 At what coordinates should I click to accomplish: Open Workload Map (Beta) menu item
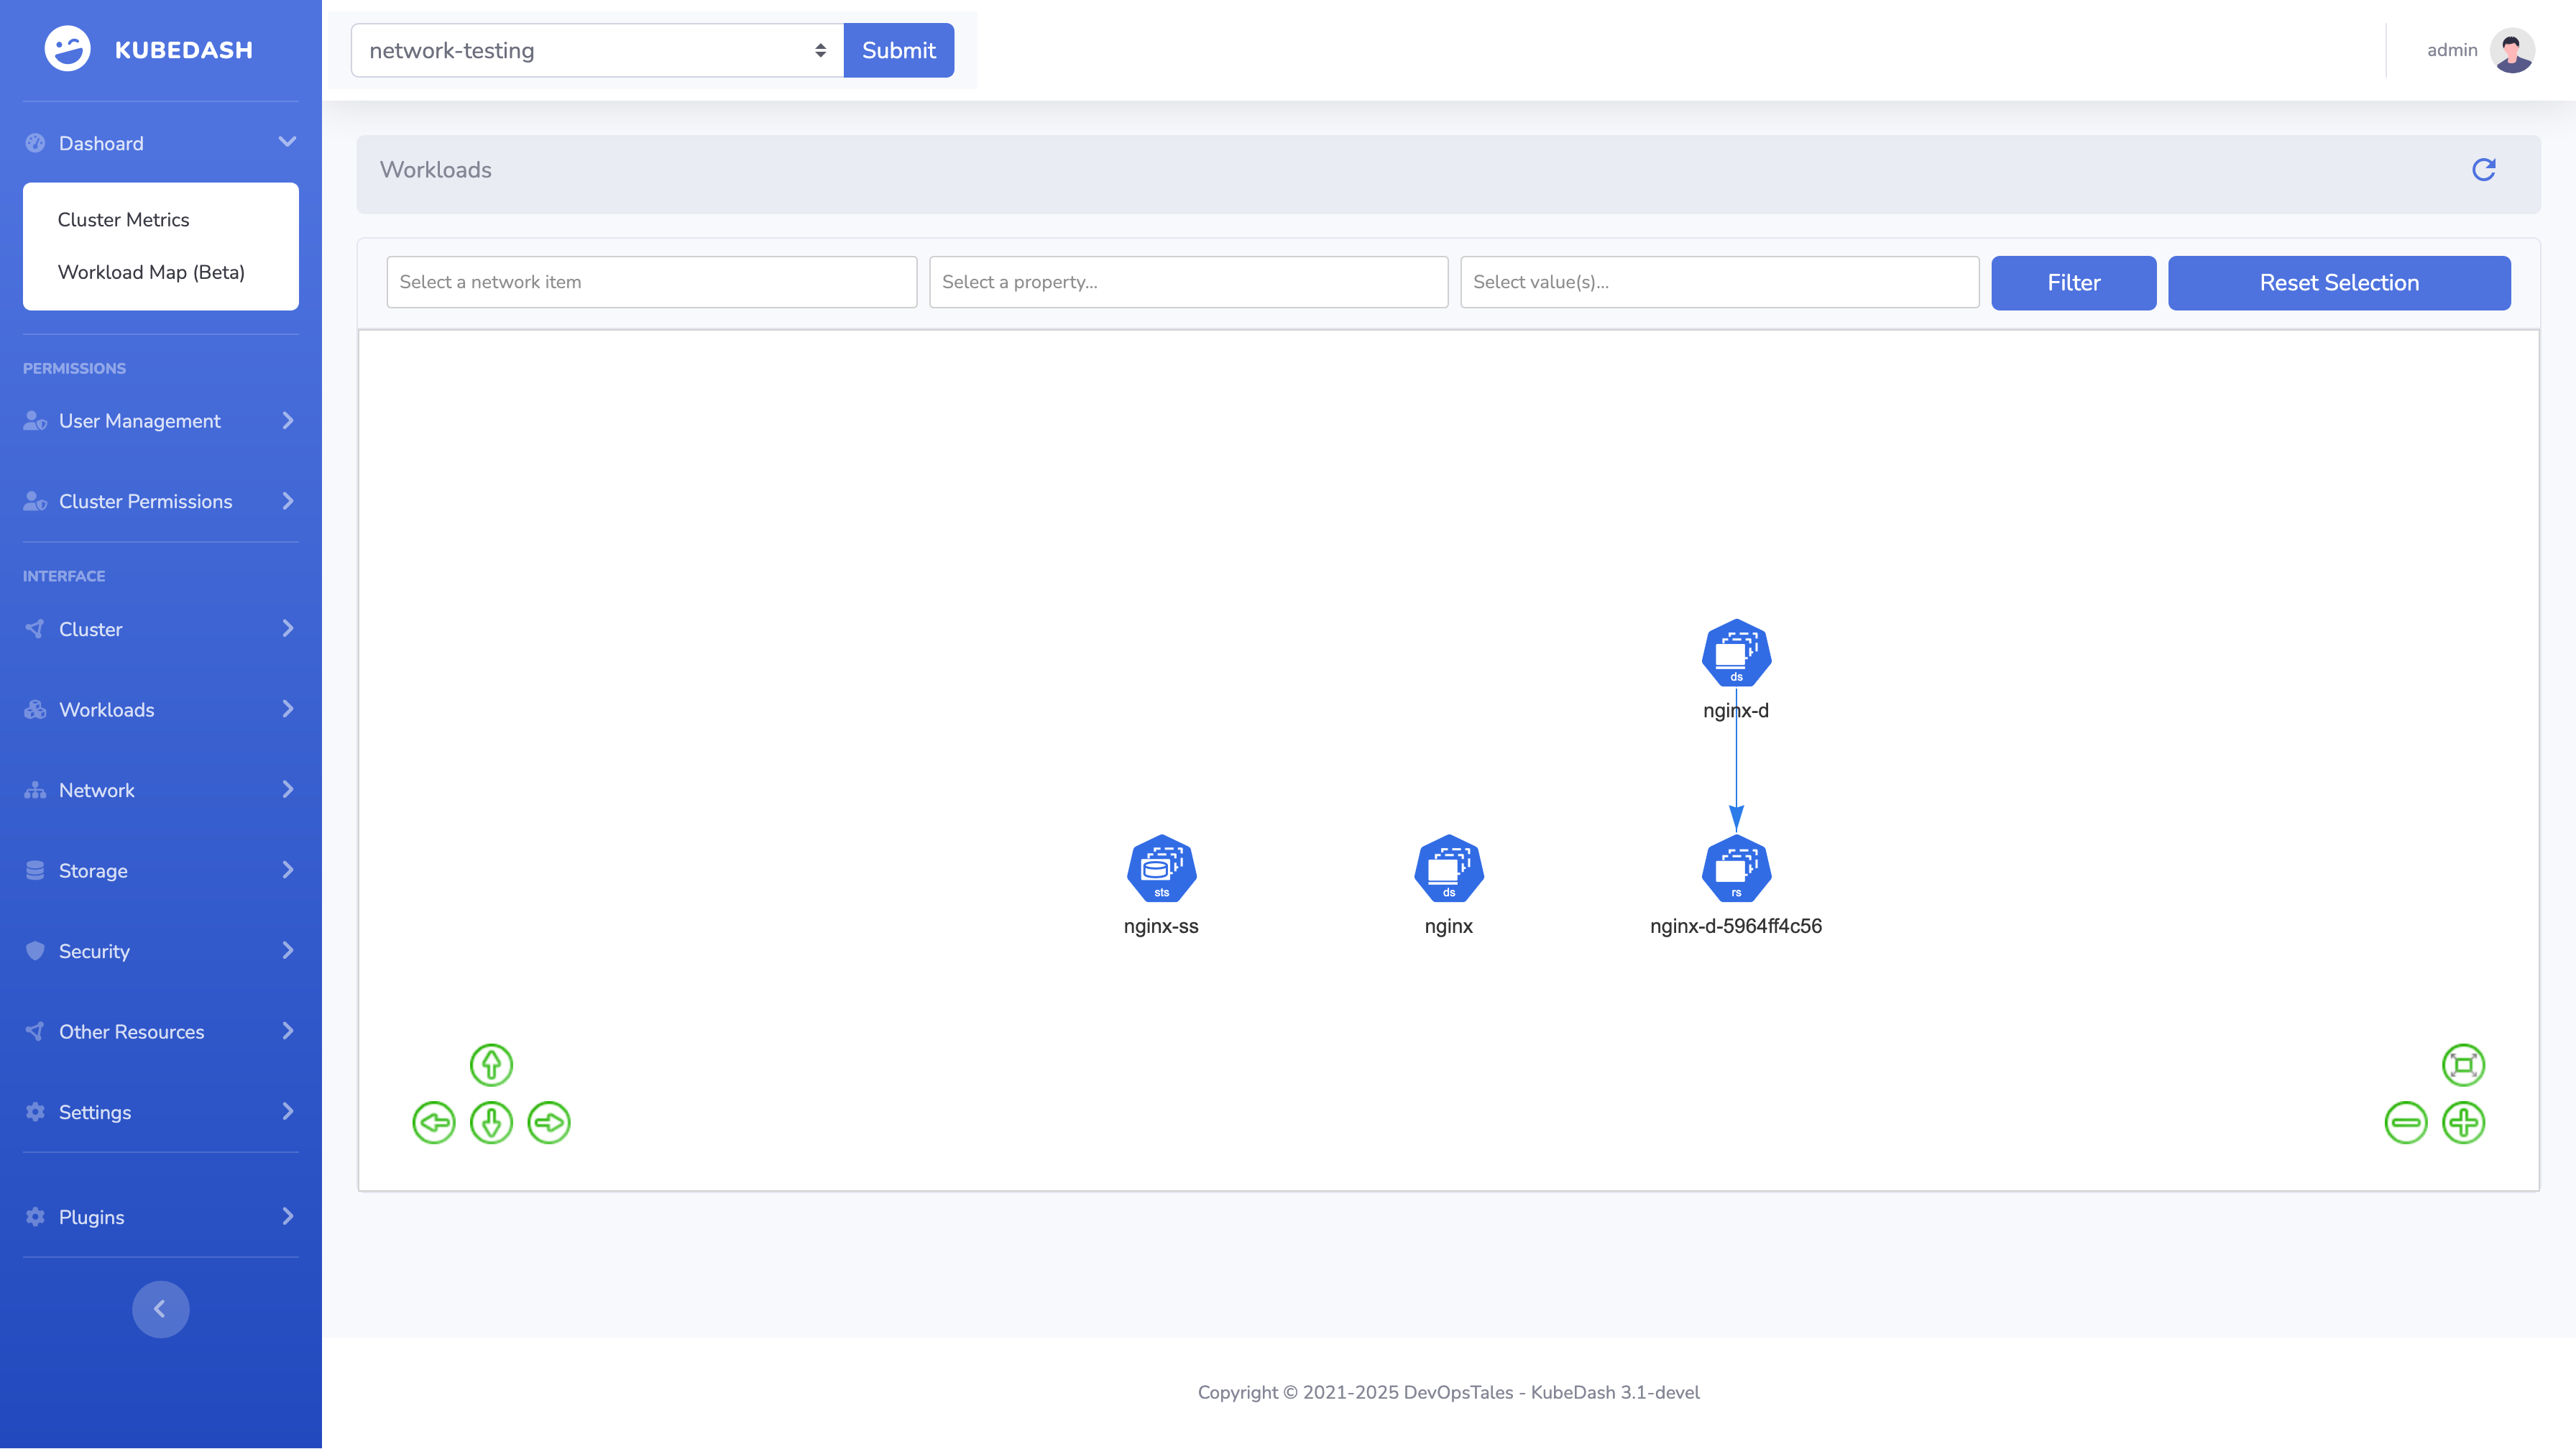pyautogui.click(x=151, y=272)
